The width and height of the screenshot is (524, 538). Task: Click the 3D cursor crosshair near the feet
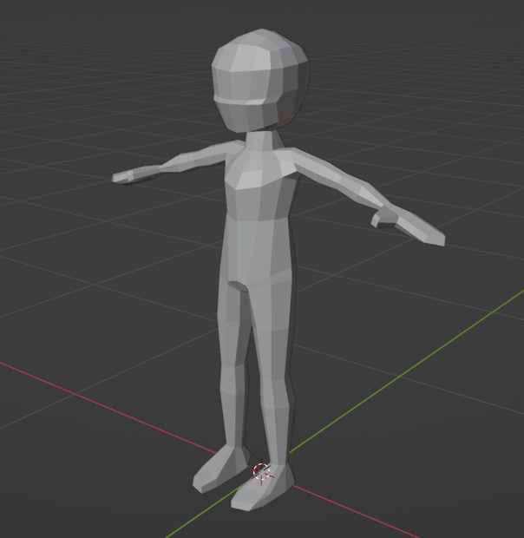pyautogui.click(x=262, y=472)
